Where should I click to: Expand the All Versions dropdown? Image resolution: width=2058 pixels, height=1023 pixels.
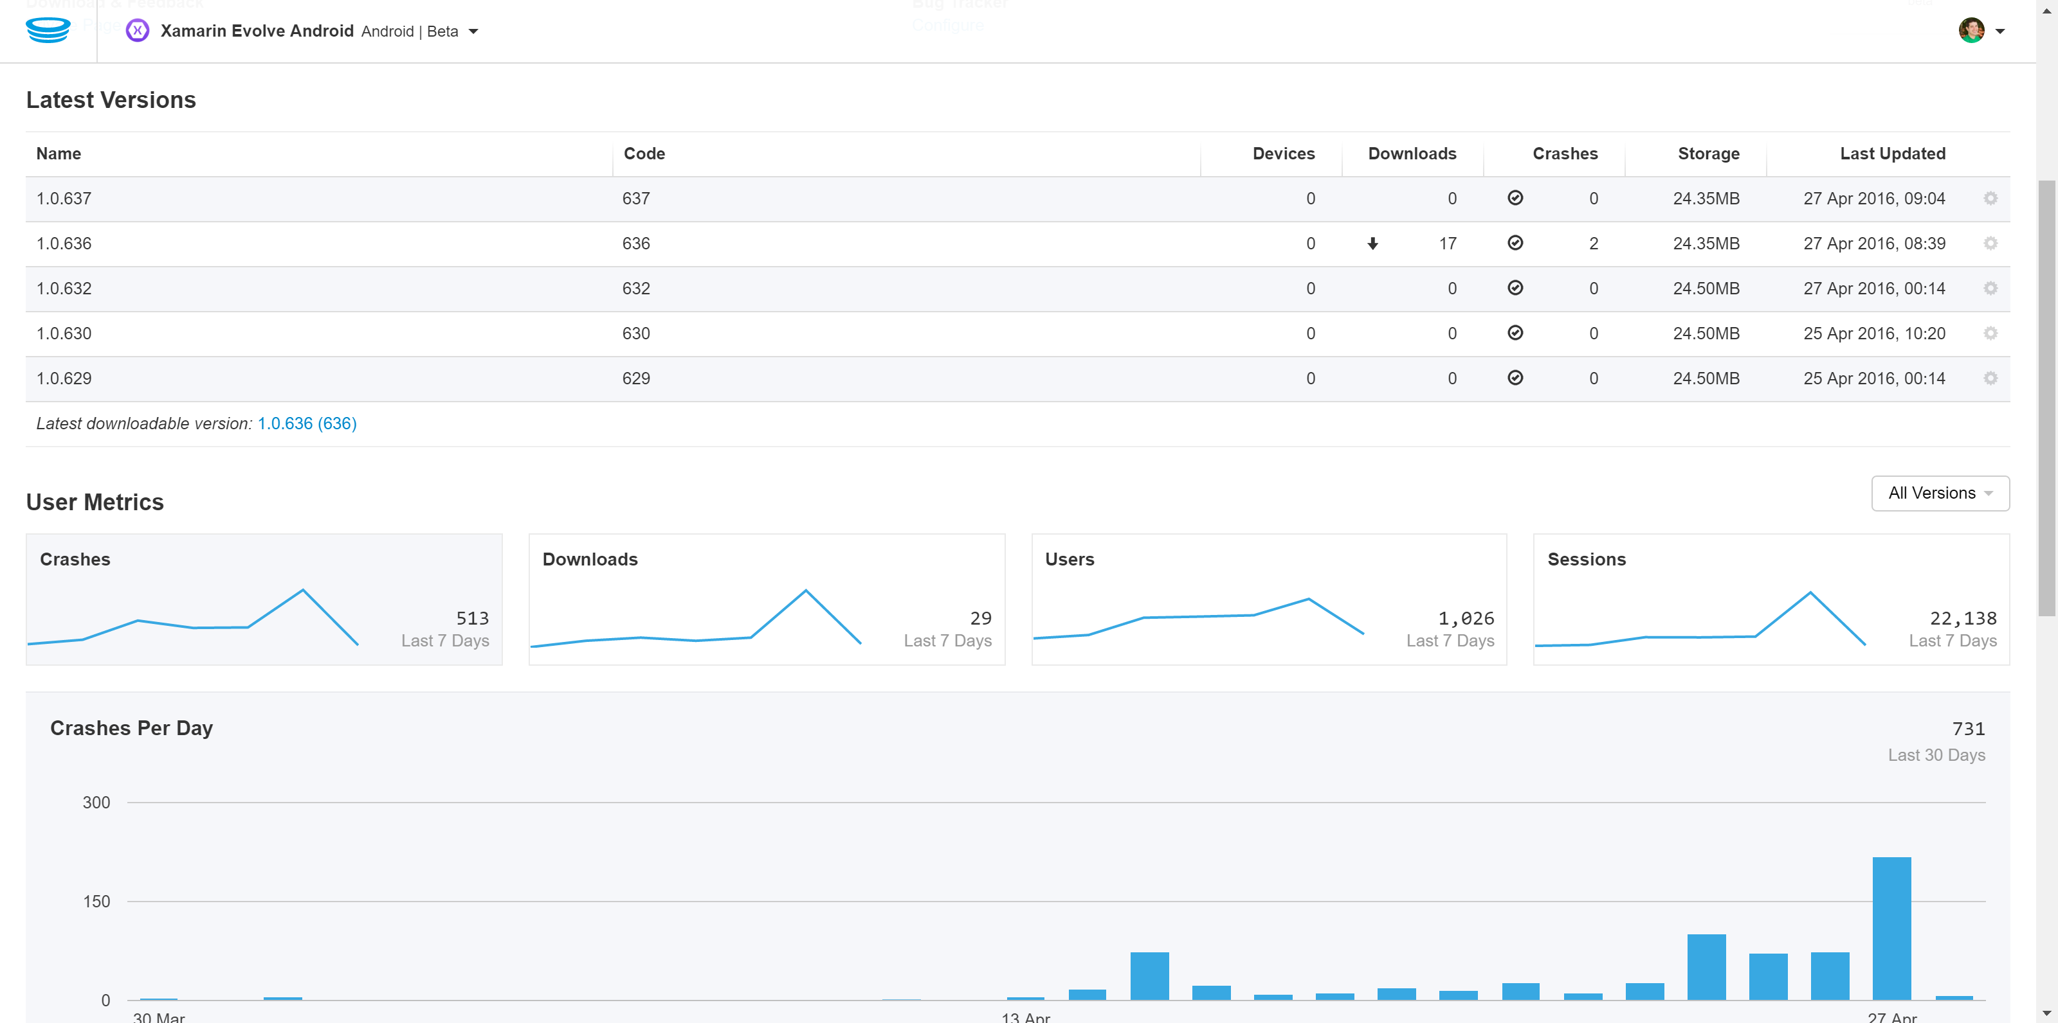1940,493
